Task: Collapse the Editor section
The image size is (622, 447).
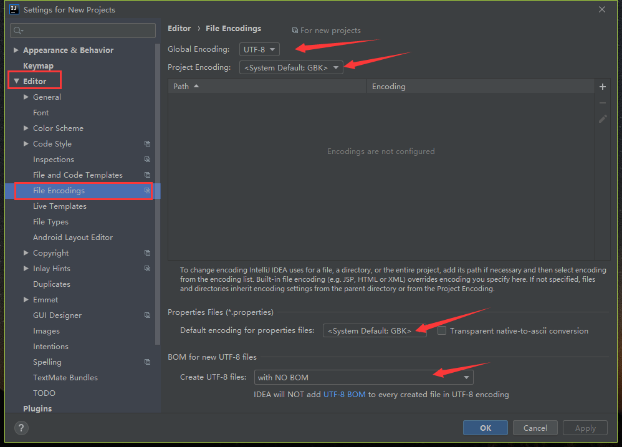Action: (16, 81)
